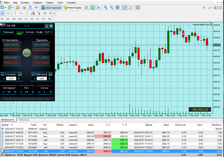Click BUY LIMIT under Установить
This screenshot has width=224, height=157.
(12, 58)
